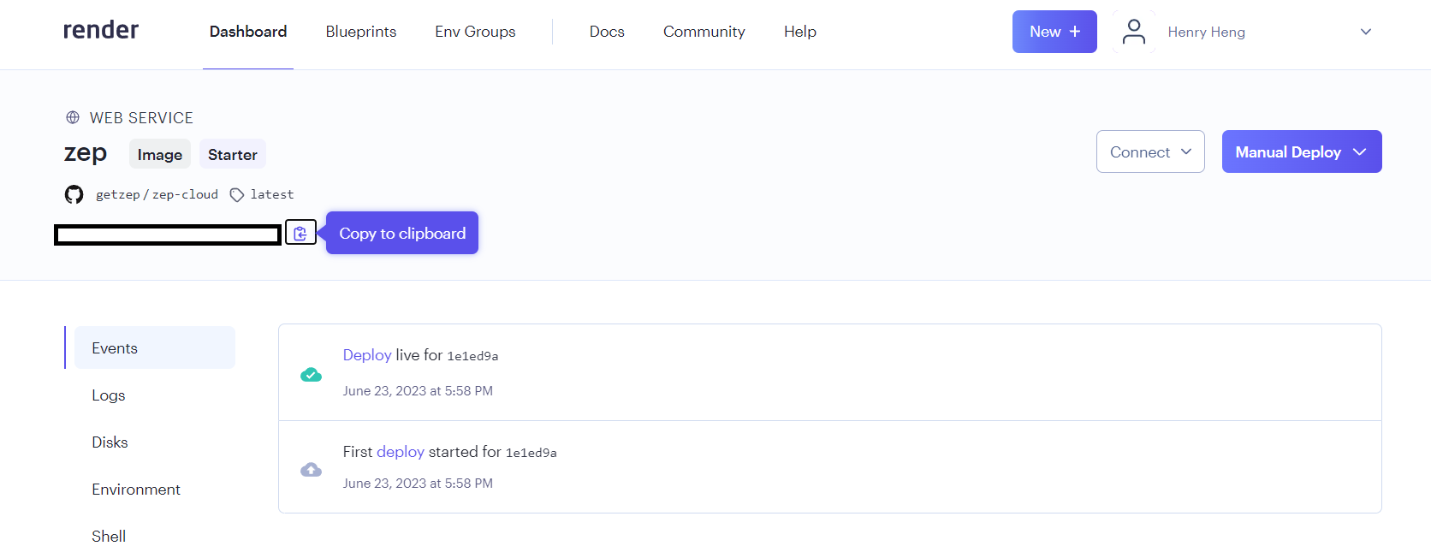This screenshot has height=558, width=1431.
Task: Click the copy to clipboard icon
Action: click(x=300, y=233)
